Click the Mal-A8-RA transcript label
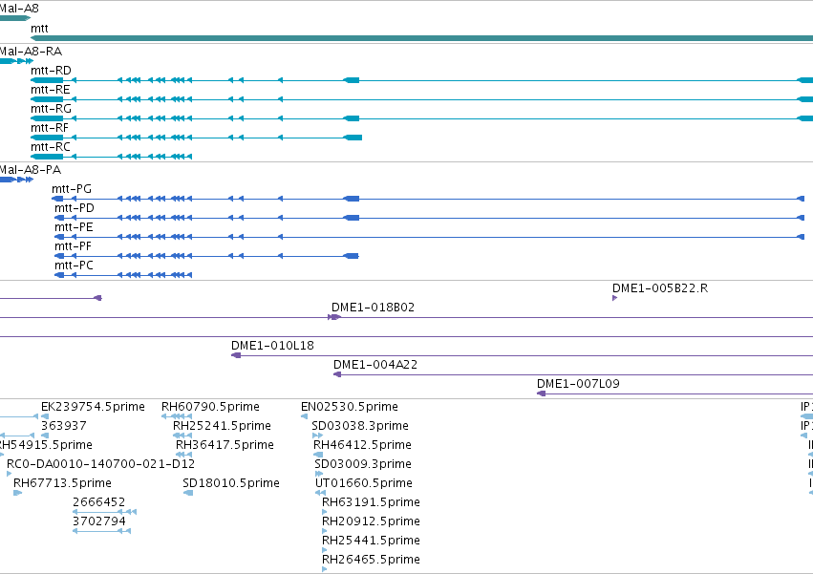The height and width of the screenshot is (574, 813). (x=32, y=52)
